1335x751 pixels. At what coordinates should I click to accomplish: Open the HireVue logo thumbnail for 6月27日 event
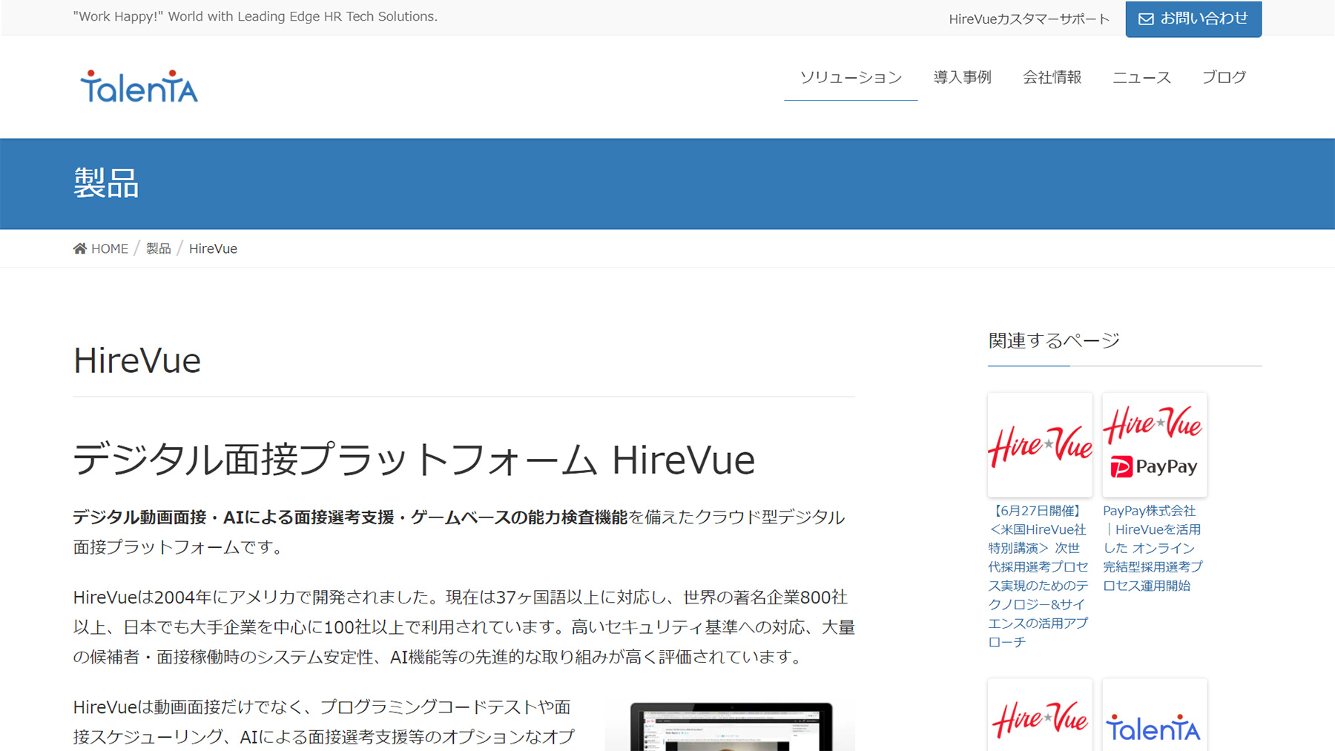tap(1040, 445)
